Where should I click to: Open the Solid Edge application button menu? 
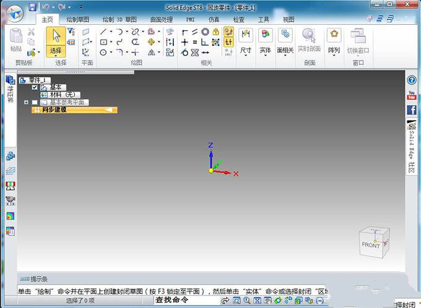tap(15, 14)
